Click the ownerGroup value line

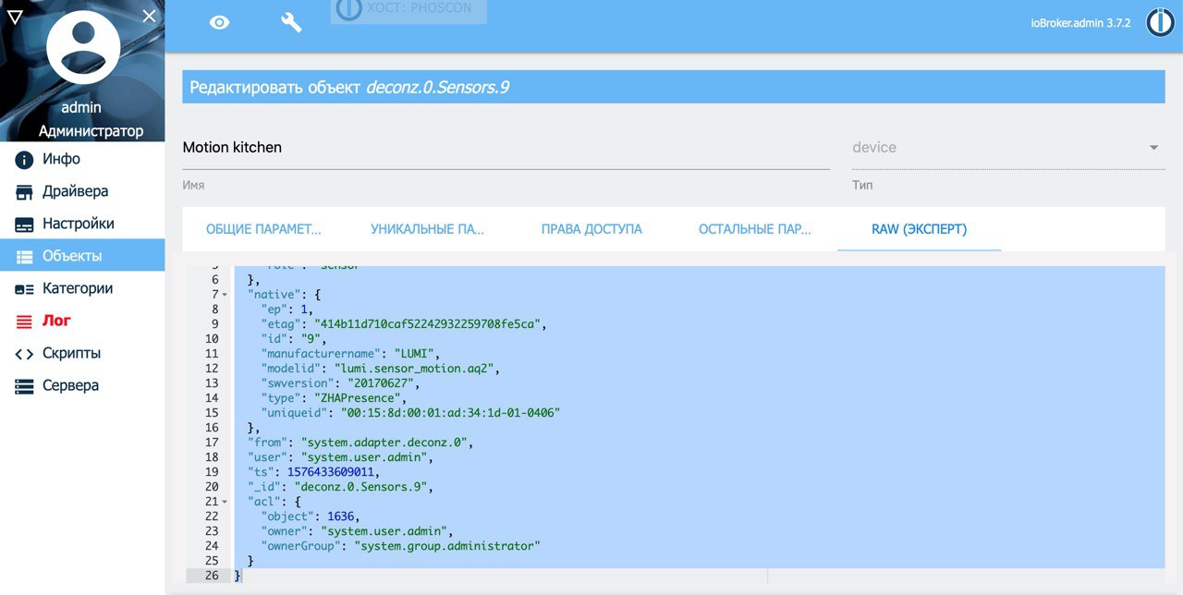click(x=400, y=546)
